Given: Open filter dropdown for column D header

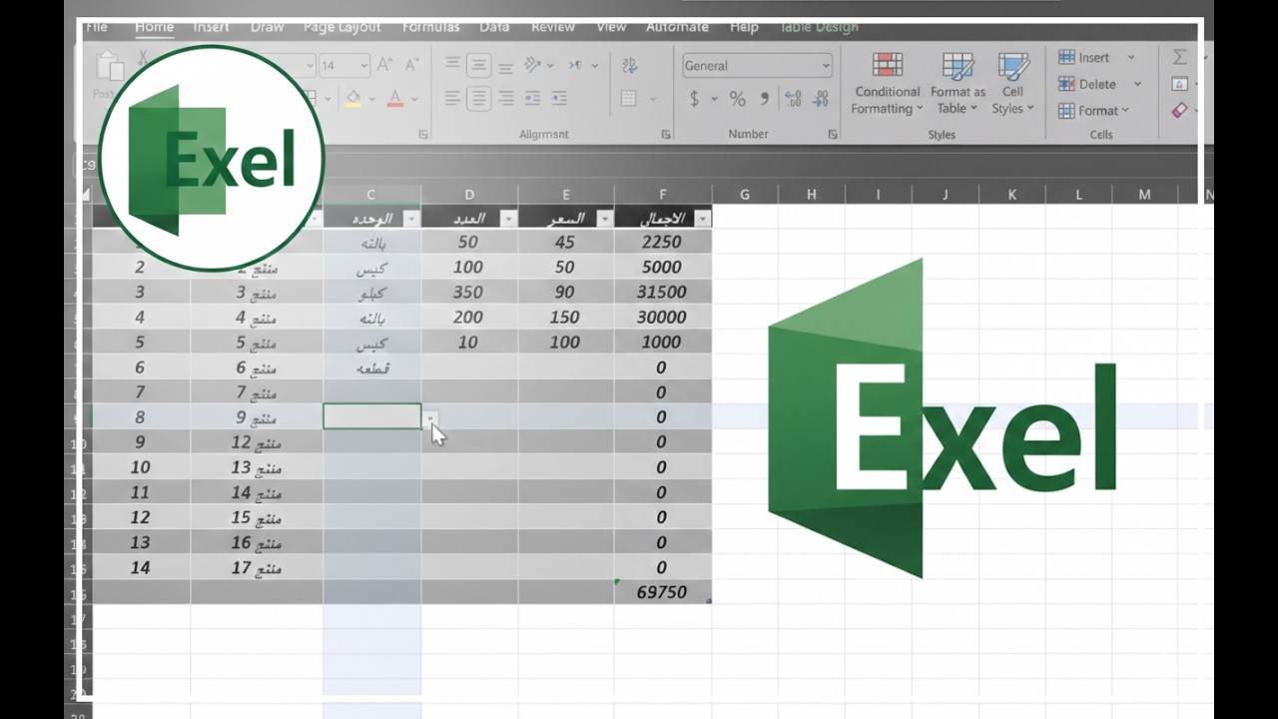Looking at the screenshot, I should [x=507, y=219].
